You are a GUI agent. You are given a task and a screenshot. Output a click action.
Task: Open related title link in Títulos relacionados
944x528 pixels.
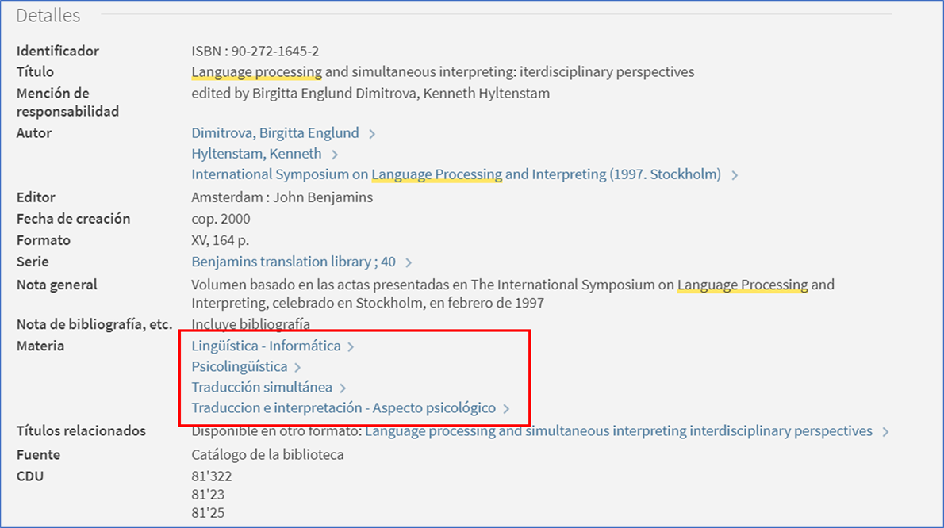pyautogui.click(x=618, y=431)
